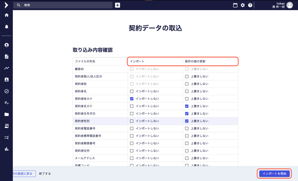The height and width of the screenshot is (181, 298).
Task: Open the bar chart icon in sidebar
Action: pyautogui.click(x=7, y=149)
